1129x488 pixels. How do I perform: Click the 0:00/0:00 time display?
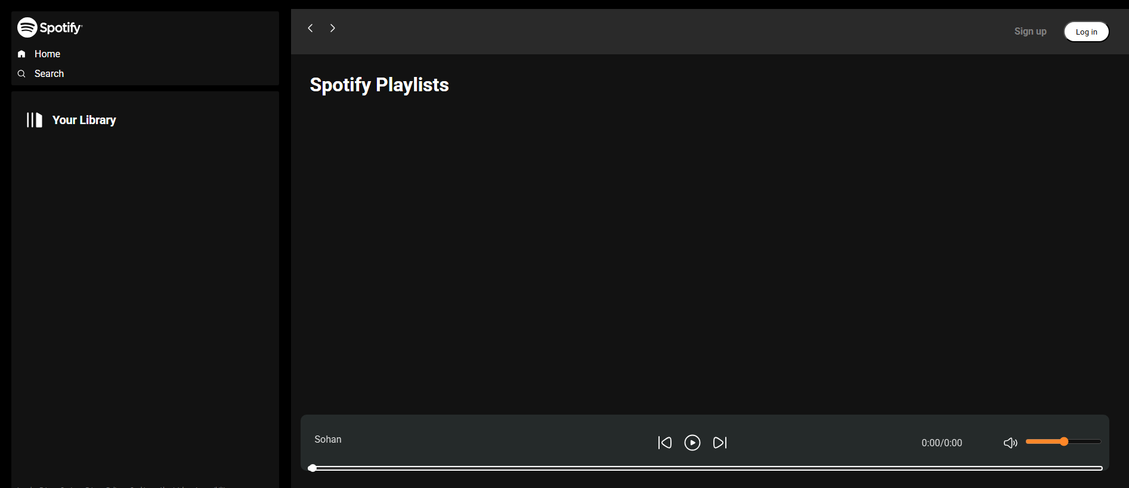tap(942, 443)
